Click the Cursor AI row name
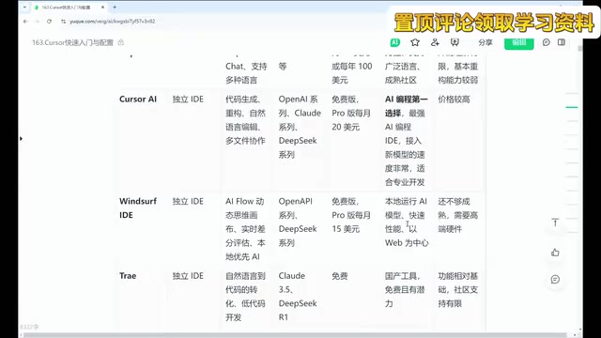Viewport: 601px width, 338px height. 138,100
